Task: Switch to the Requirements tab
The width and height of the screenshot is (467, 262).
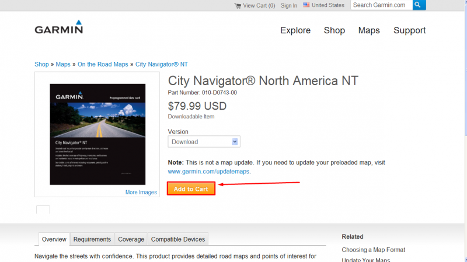Action: tap(92, 239)
